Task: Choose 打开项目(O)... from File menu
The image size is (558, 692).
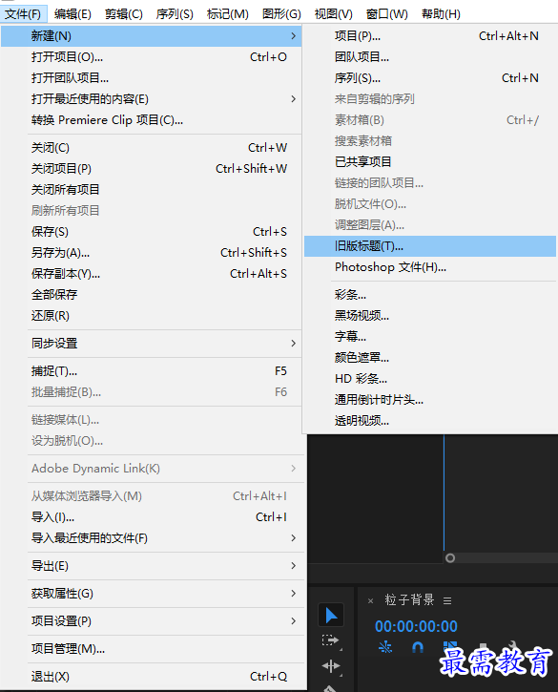Action: [152, 57]
